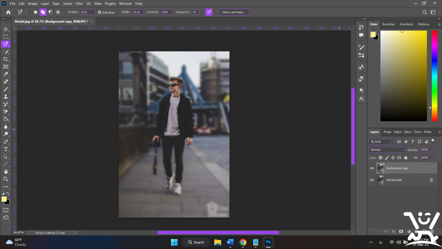Toggle layer filtering on/off switch
The image size is (442, 249).
click(x=433, y=141)
